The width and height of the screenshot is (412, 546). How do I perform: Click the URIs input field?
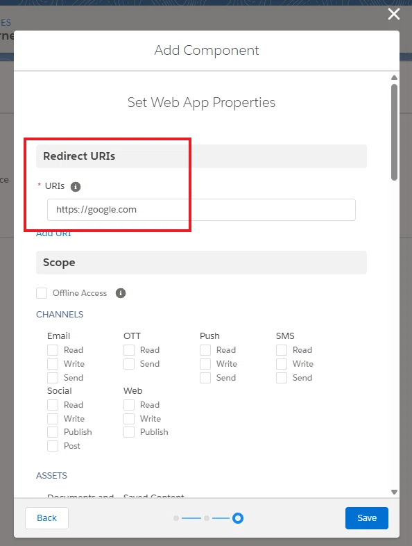pos(201,210)
